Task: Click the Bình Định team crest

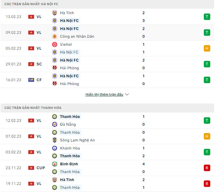Action: pyautogui.click(x=55, y=164)
